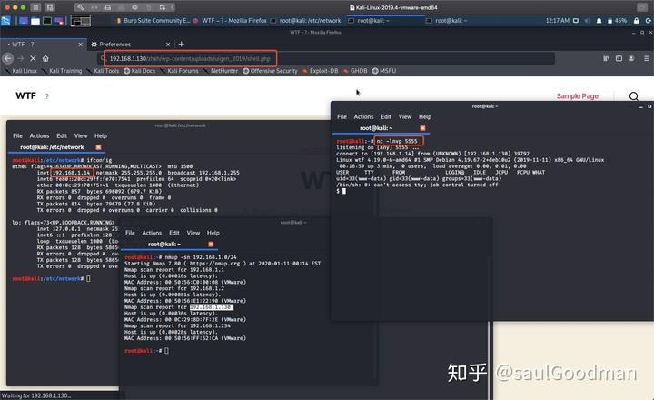The image size is (654, 400).
Task: Open the Kali applications menu icon
Action: (x=5, y=21)
